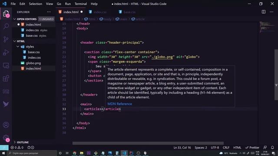Screen dimensions: 278x156
Task: Click the split editor right icon
Action: coord(264,12)
